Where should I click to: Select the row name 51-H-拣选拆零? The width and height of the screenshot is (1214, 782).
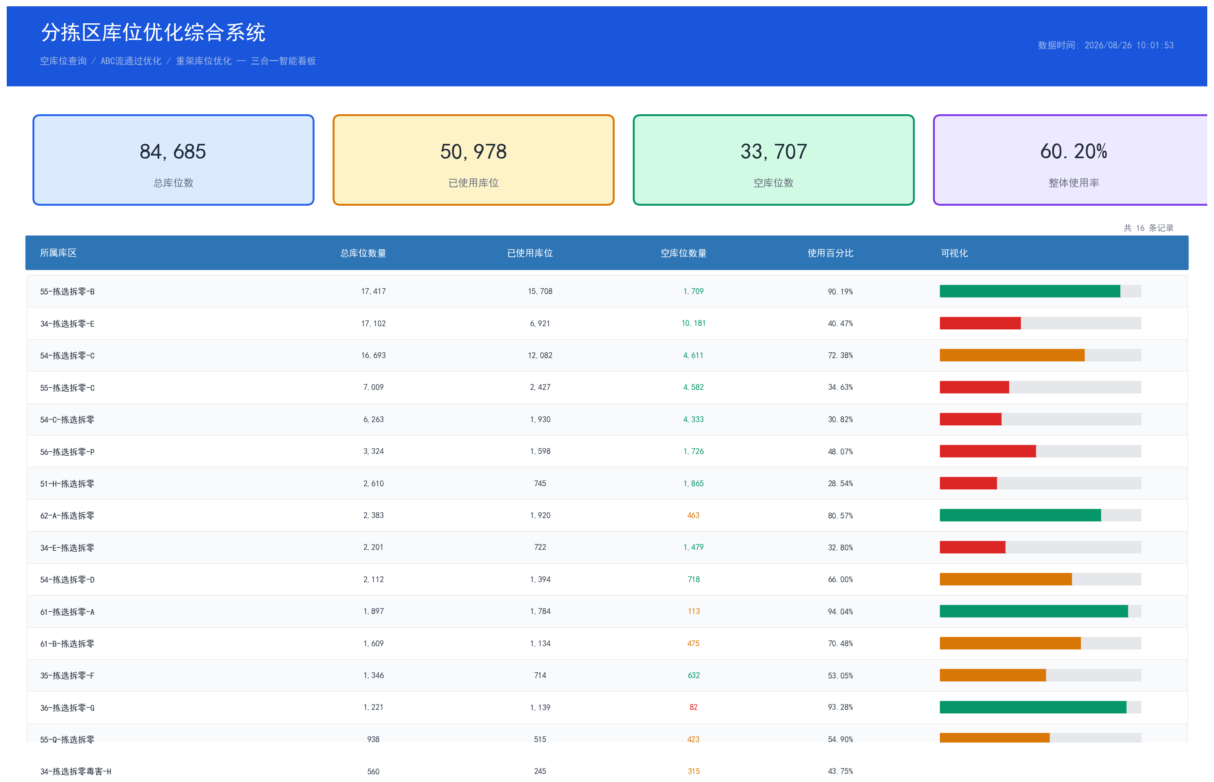[67, 484]
